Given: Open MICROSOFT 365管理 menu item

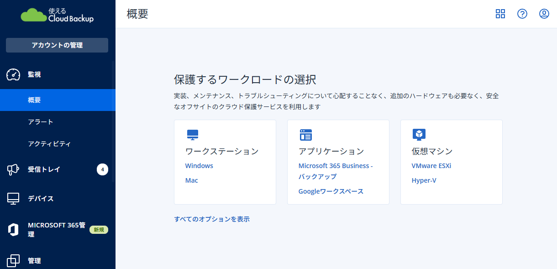Looking at the screenshot, I should pos(58,230).
